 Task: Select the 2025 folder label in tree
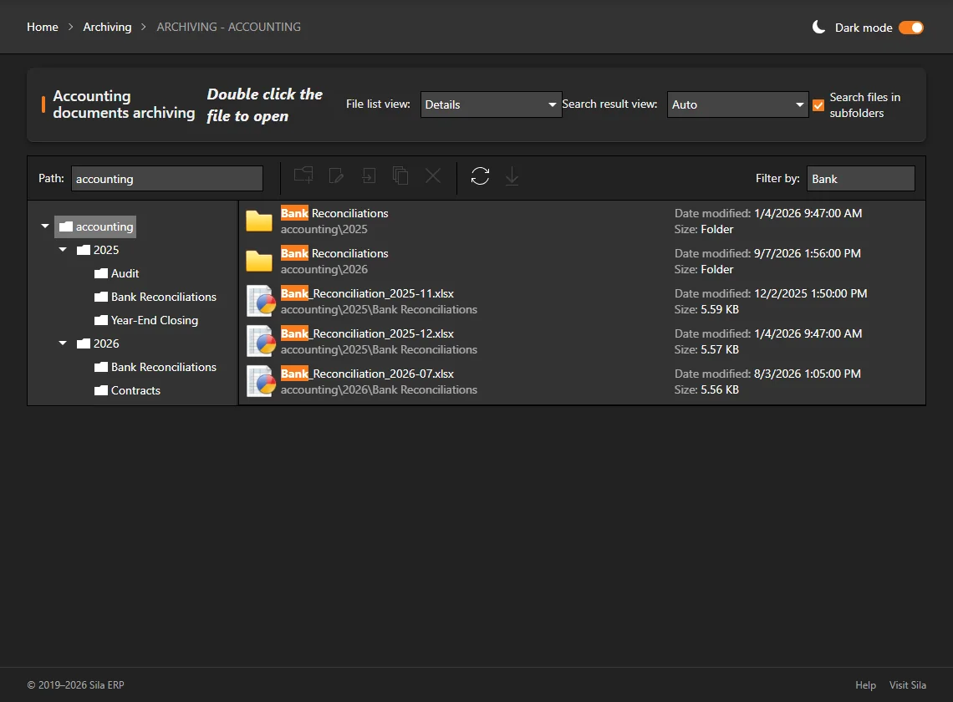point(106,250)
